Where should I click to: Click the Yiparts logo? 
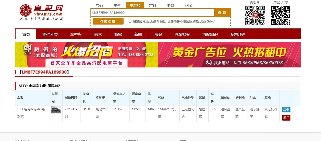point(42,13)
